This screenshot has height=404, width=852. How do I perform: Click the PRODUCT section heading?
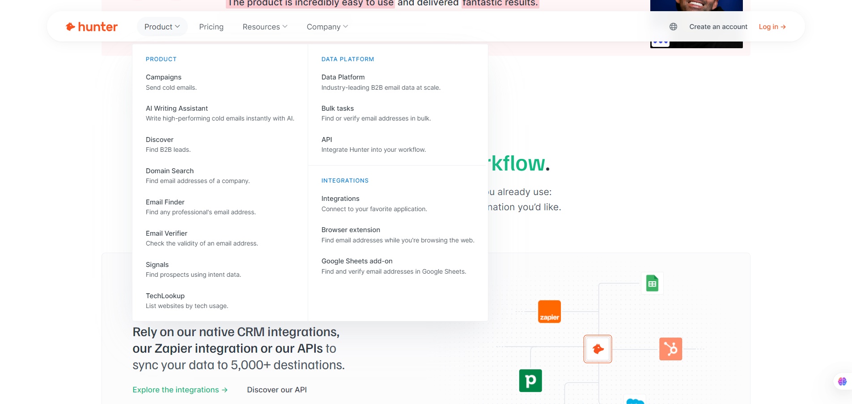point(161,59)
